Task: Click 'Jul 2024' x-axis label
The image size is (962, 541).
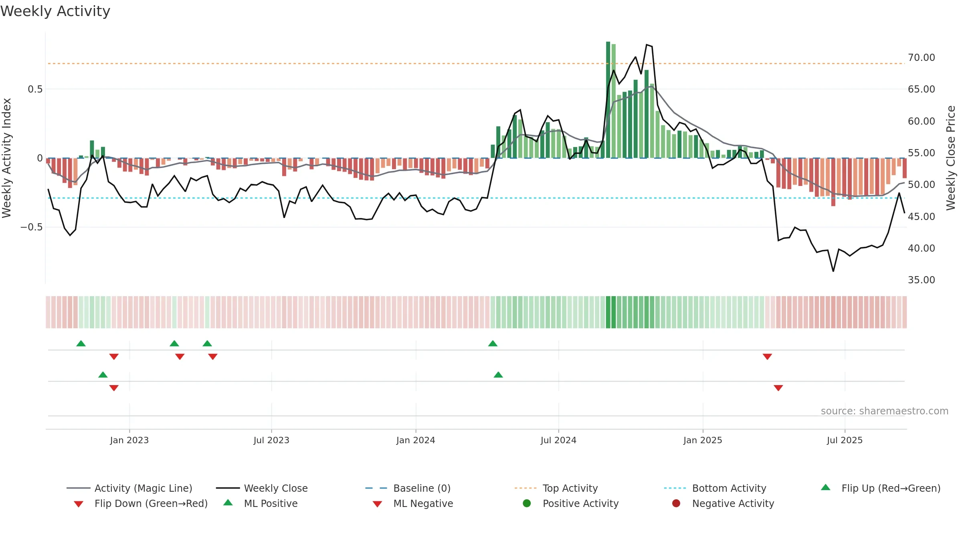Action: click(x=558, y=440)
